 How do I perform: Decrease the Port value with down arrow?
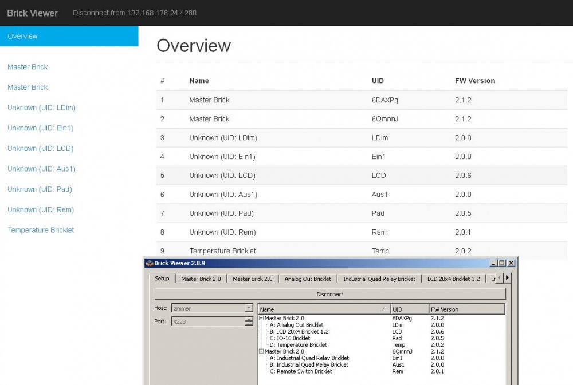click(249, 324)
